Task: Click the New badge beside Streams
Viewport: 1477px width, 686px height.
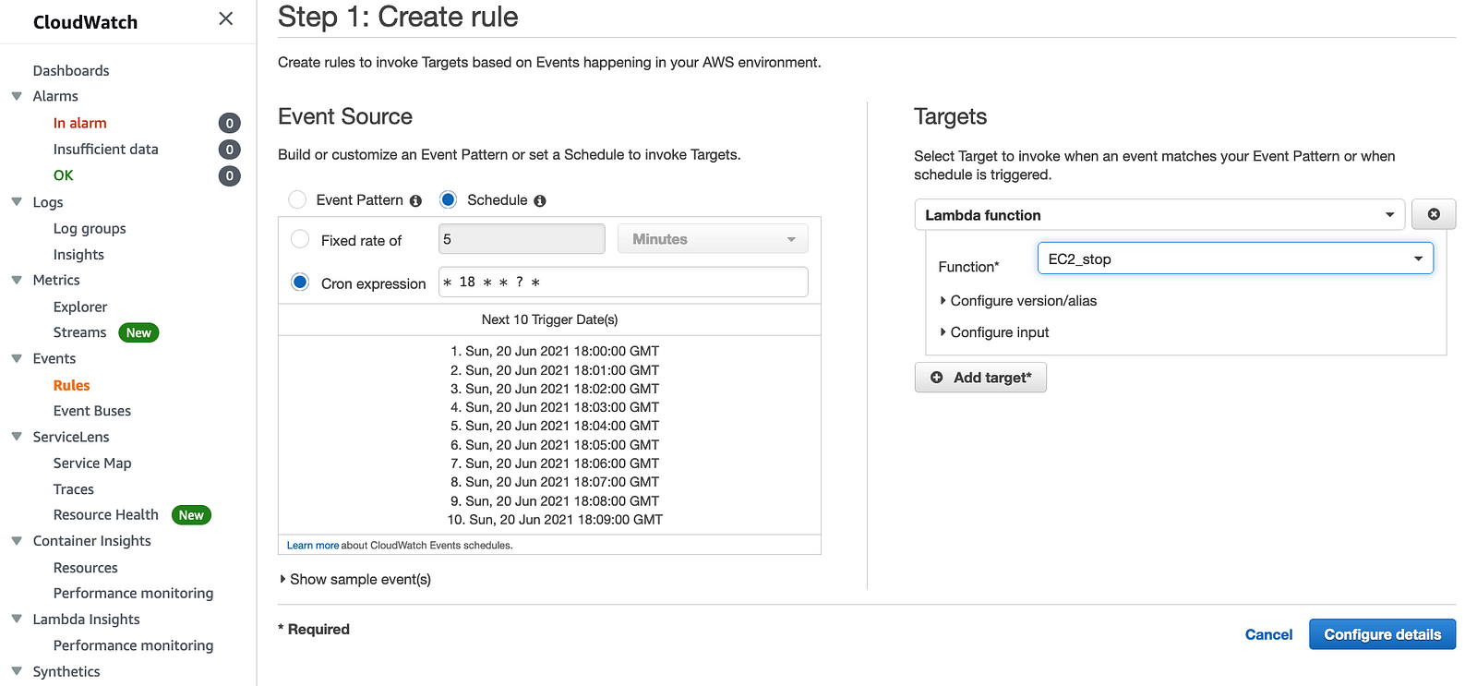Action: [x=138, y=332]
